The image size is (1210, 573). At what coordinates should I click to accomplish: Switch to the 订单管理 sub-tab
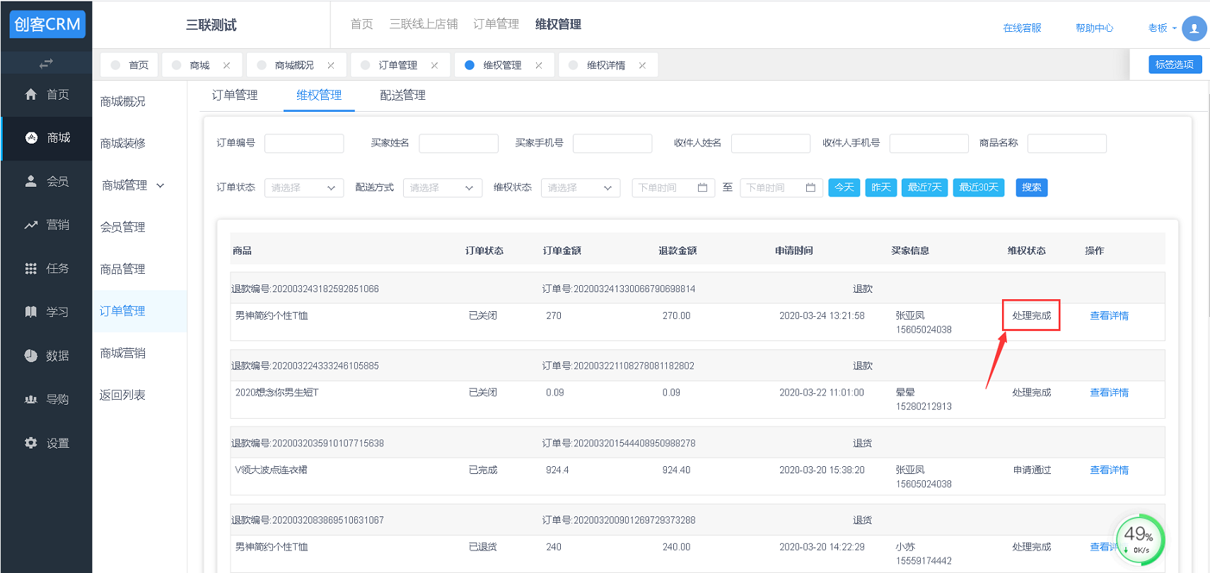point(235,95)
